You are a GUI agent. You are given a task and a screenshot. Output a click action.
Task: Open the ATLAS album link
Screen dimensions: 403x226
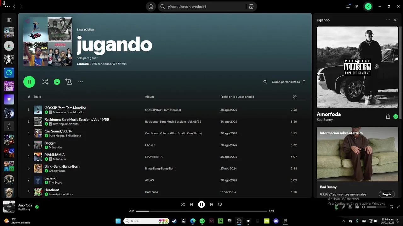tap(149, 180)
